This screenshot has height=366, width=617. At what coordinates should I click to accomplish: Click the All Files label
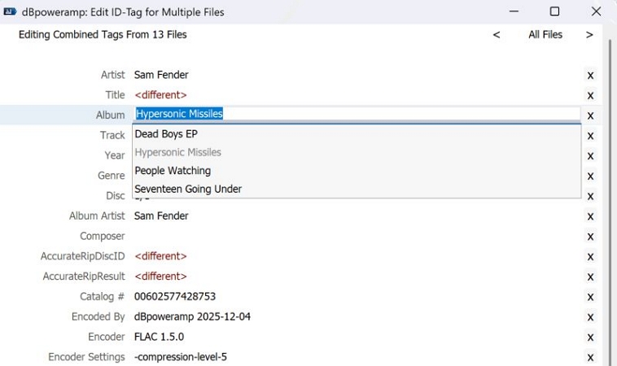[545, 35]
